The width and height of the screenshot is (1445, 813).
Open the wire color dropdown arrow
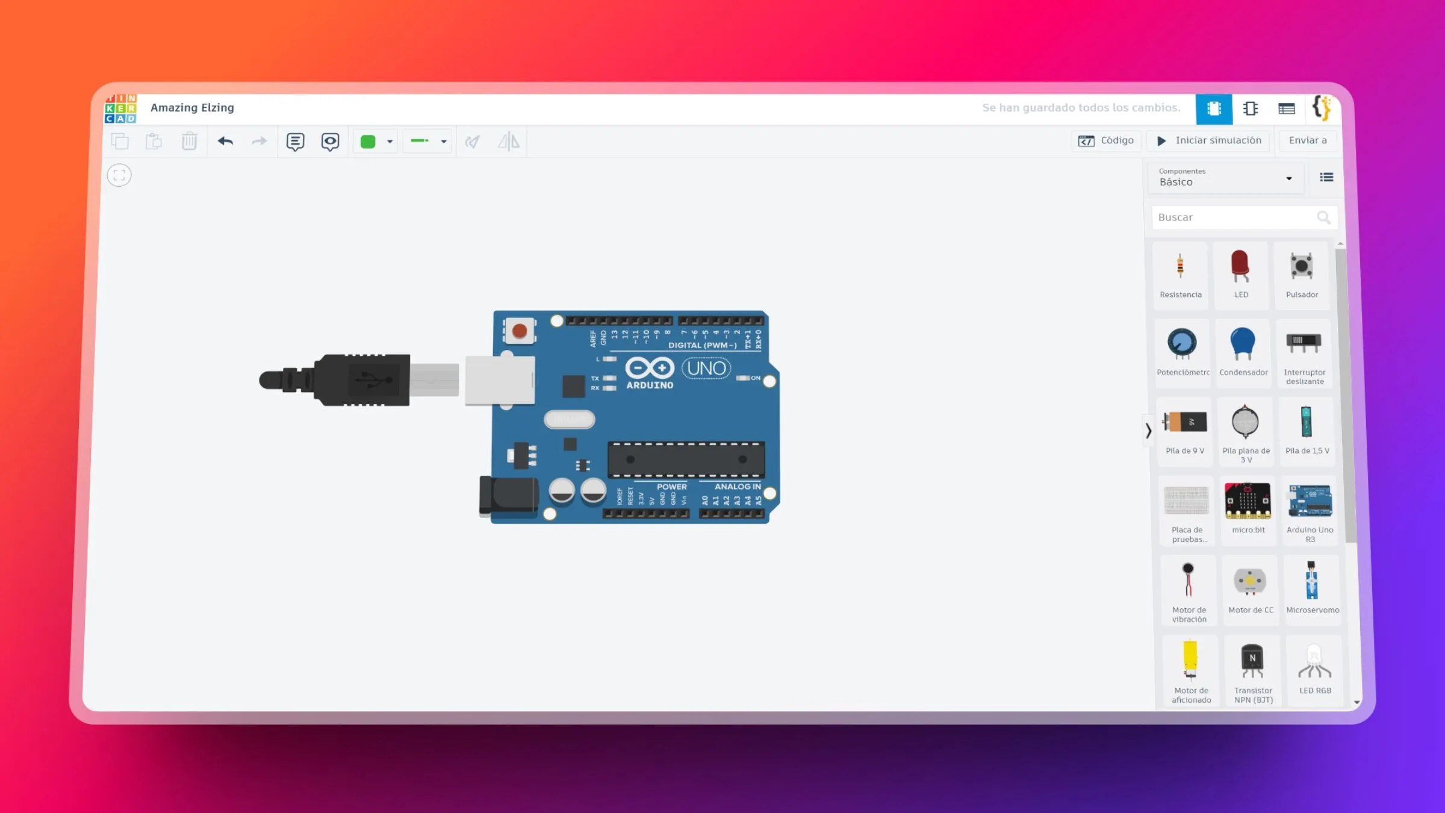390,142
